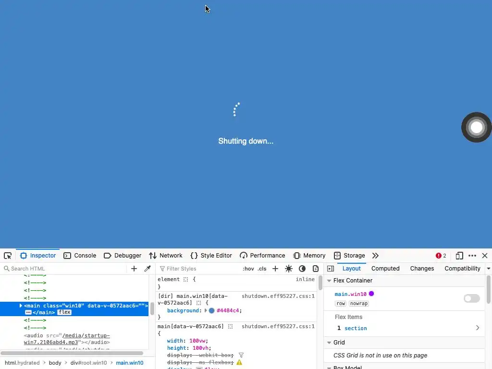
Task: Switch to the Storage tab
Action: pyautogui.click(x=350, y=256)
